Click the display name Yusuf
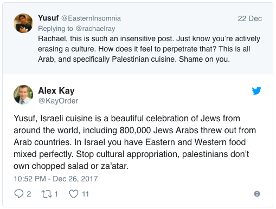The width and height of the screenshot is (276, 209). [48, 18]
